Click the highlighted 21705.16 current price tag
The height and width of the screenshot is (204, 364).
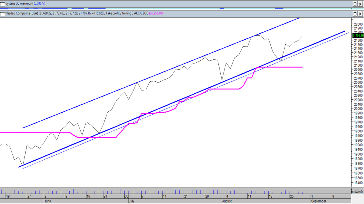(x=358, y=36)
